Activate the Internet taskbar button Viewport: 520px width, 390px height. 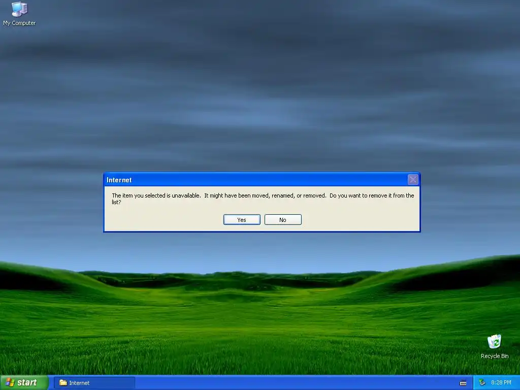94,383
